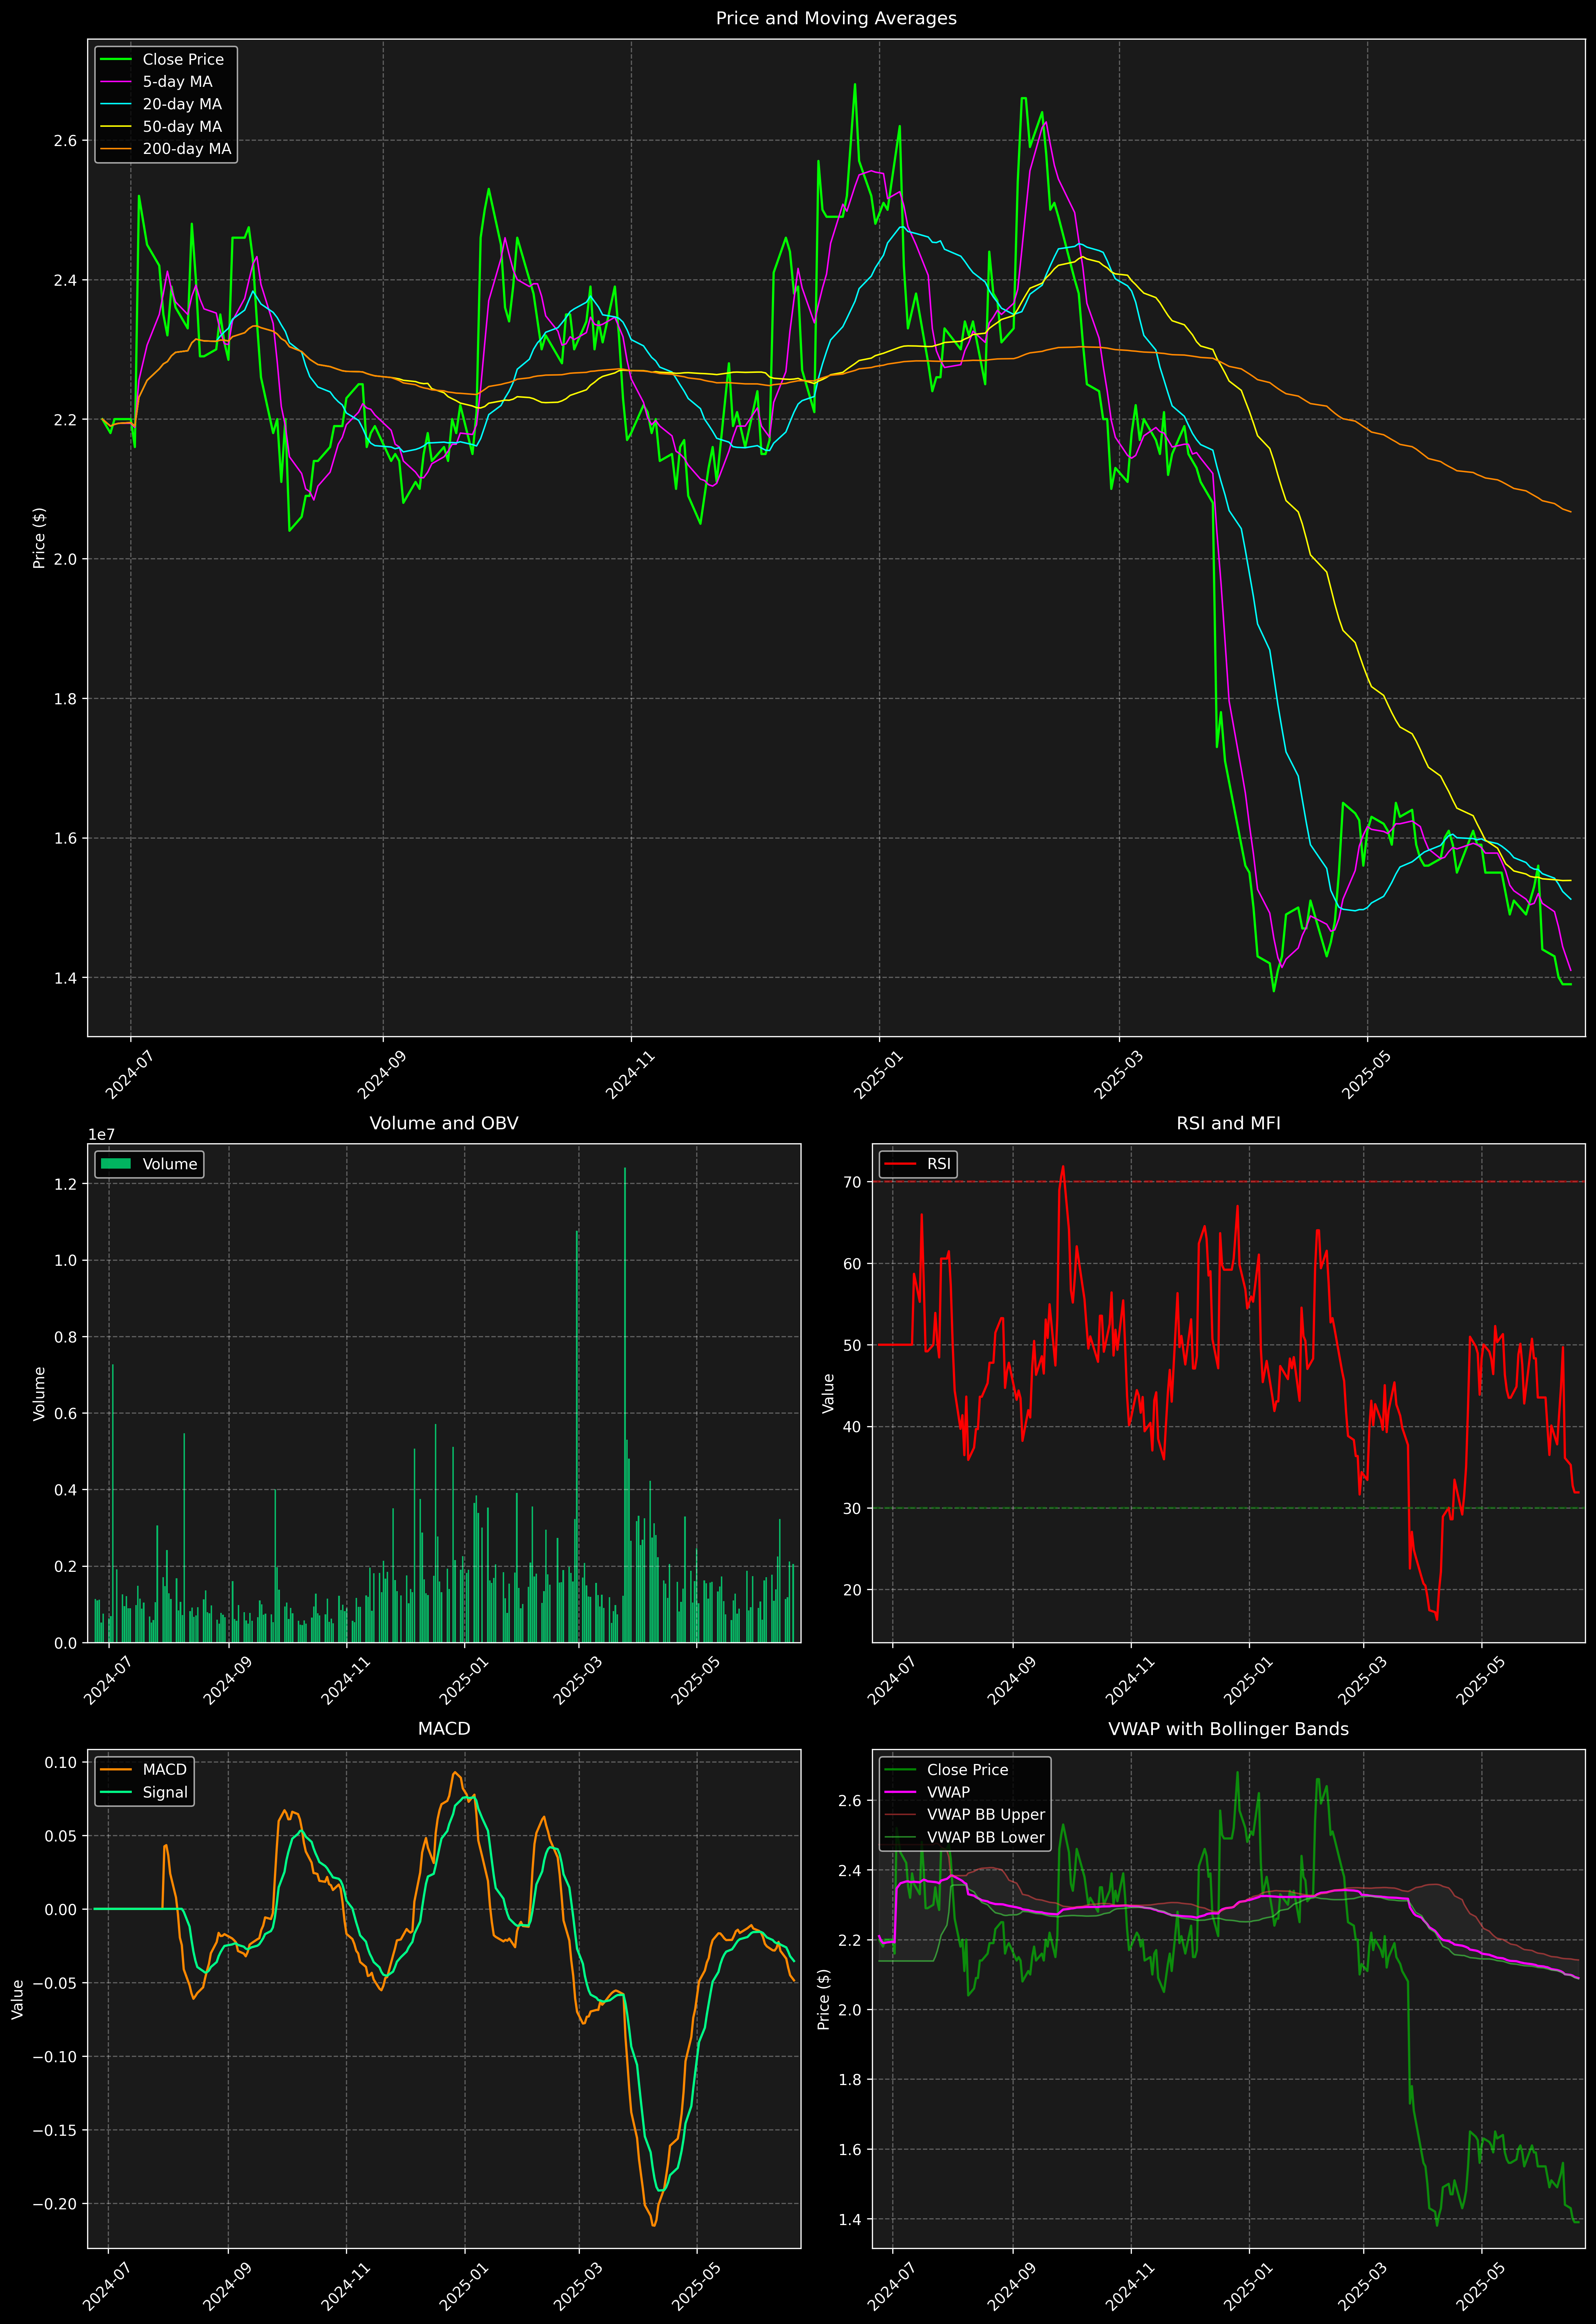Click the '2.2' y-tick on the VWAP chart
Screen dimensions: 1596x2324
click(x=850, y=1940)
